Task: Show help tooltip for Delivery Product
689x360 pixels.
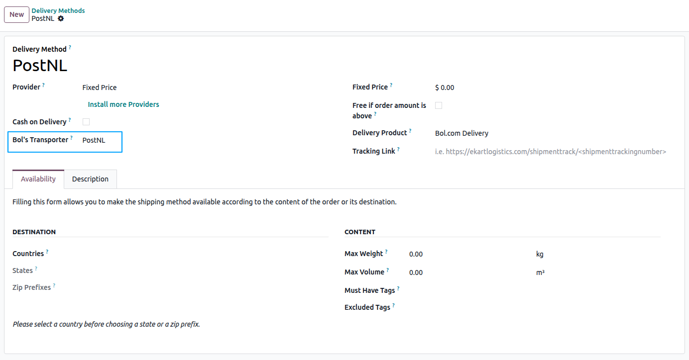Action: pos(410,130)
